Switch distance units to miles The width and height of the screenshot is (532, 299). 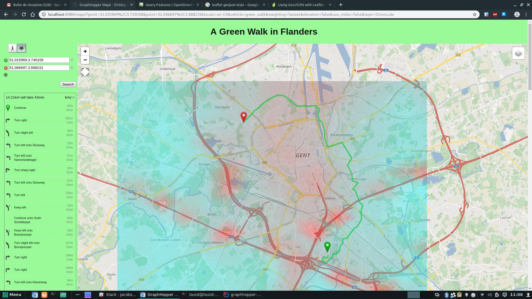pyautogui.click(x=73, y=97)
